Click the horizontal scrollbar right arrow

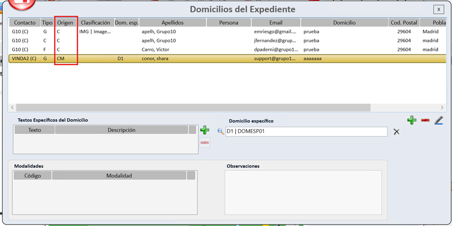(442, 107)
